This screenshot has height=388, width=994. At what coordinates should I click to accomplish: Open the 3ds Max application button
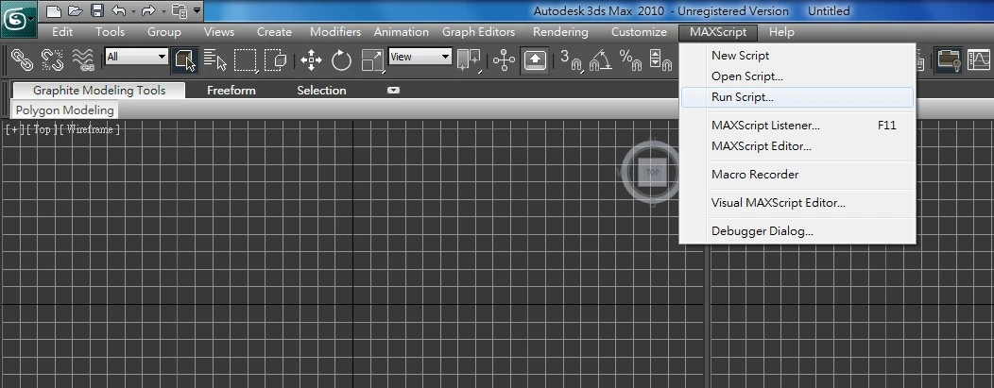(18, 18)
